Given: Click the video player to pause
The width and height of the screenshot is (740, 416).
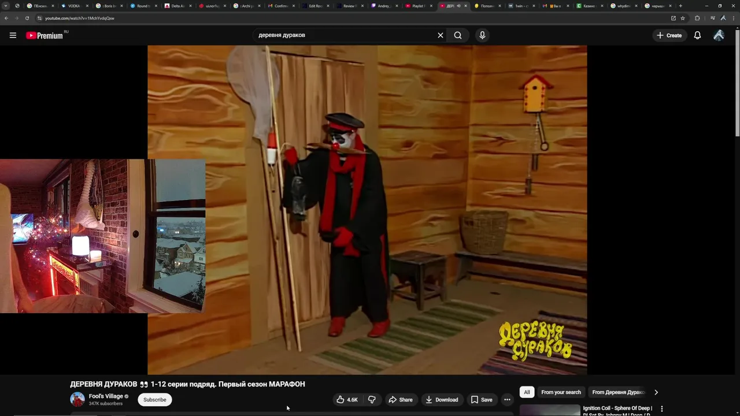Looking at the screenshot, I should (x=367, y=210).
